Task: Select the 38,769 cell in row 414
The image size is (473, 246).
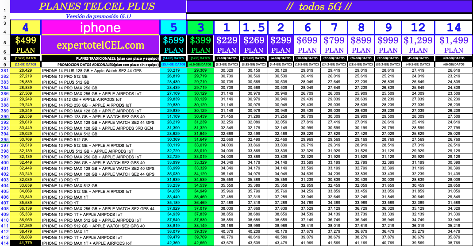Action: point(454,243)
